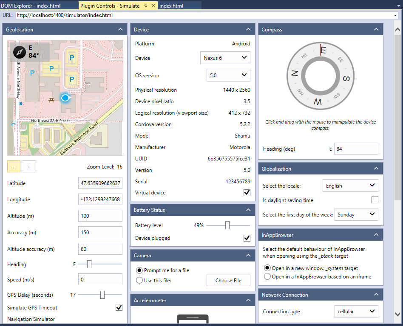The width and height of the screenshot is (403, 326).
Task: Enable Is daylight saving time checkbox
Action: (x=375, y=200)
